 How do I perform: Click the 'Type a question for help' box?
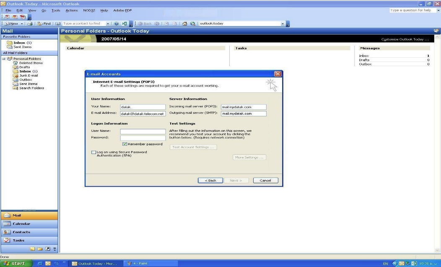tap(412, 10)
